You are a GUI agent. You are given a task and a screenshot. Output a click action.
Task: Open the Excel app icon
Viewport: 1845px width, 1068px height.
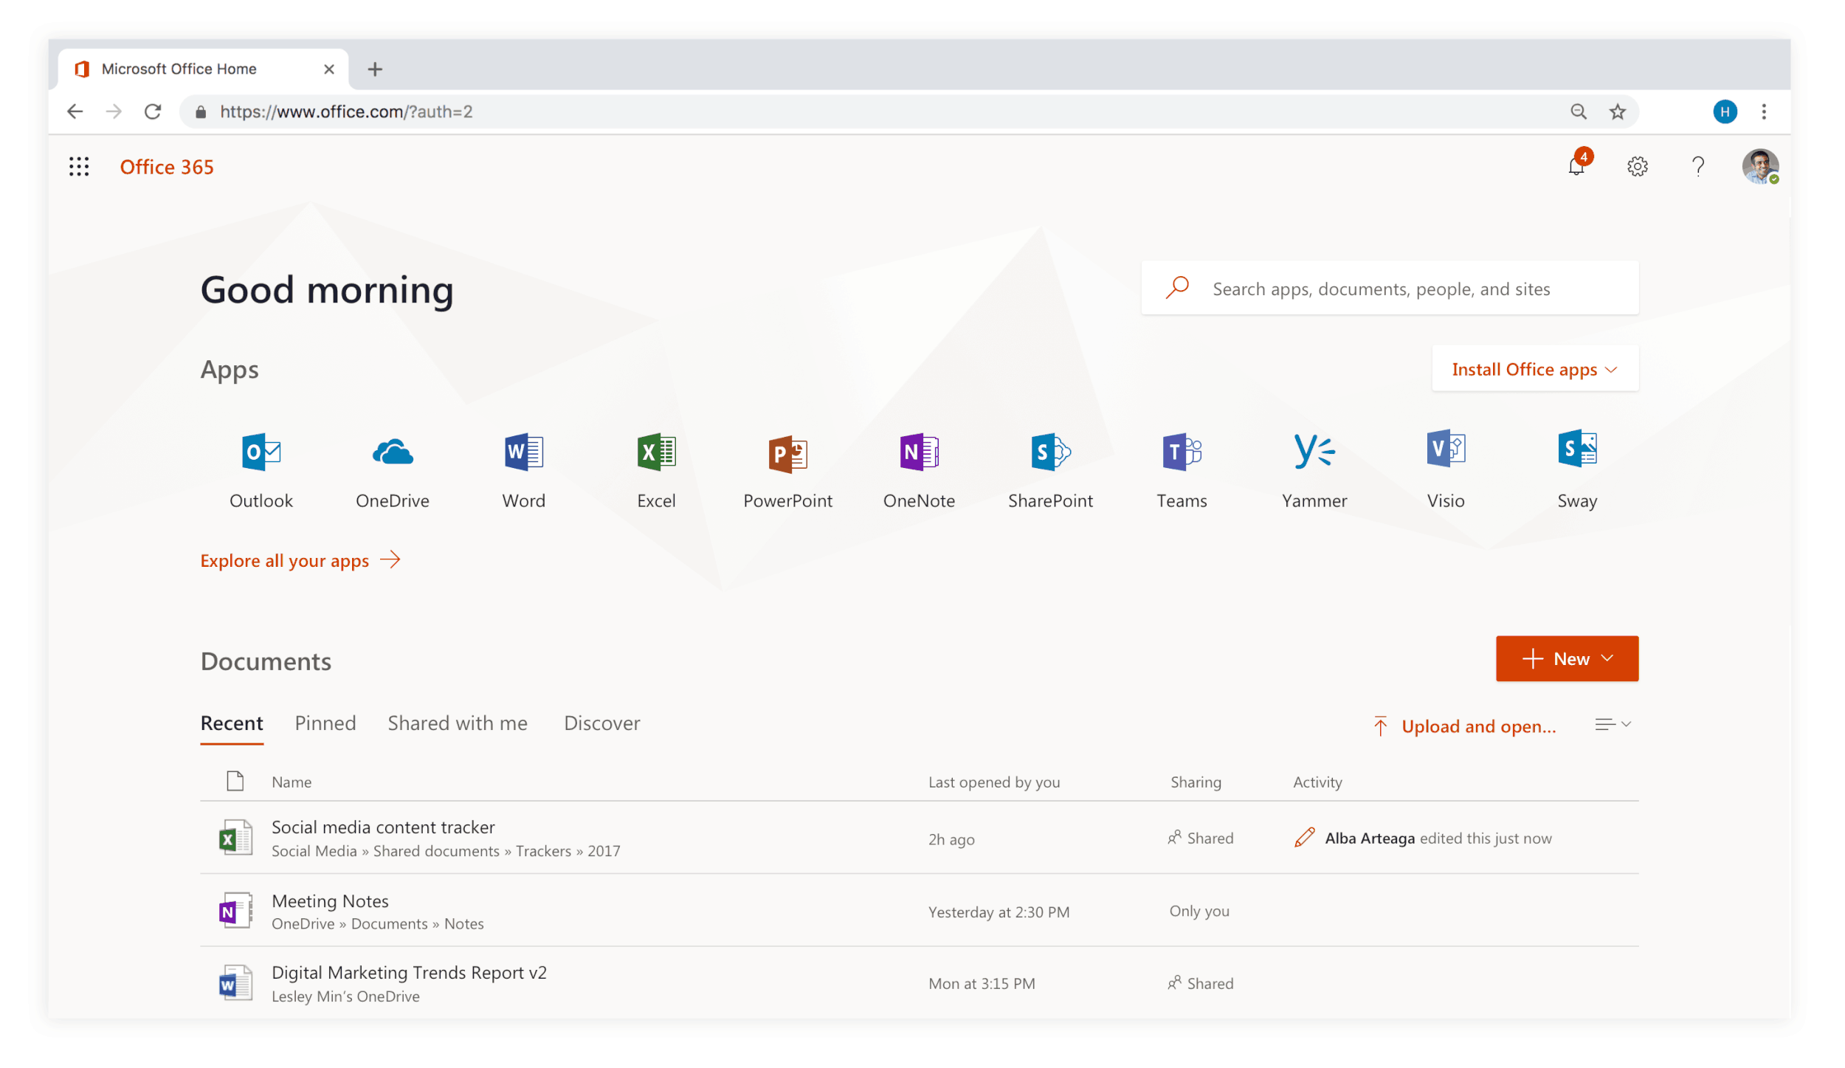(x=656, y=452)
